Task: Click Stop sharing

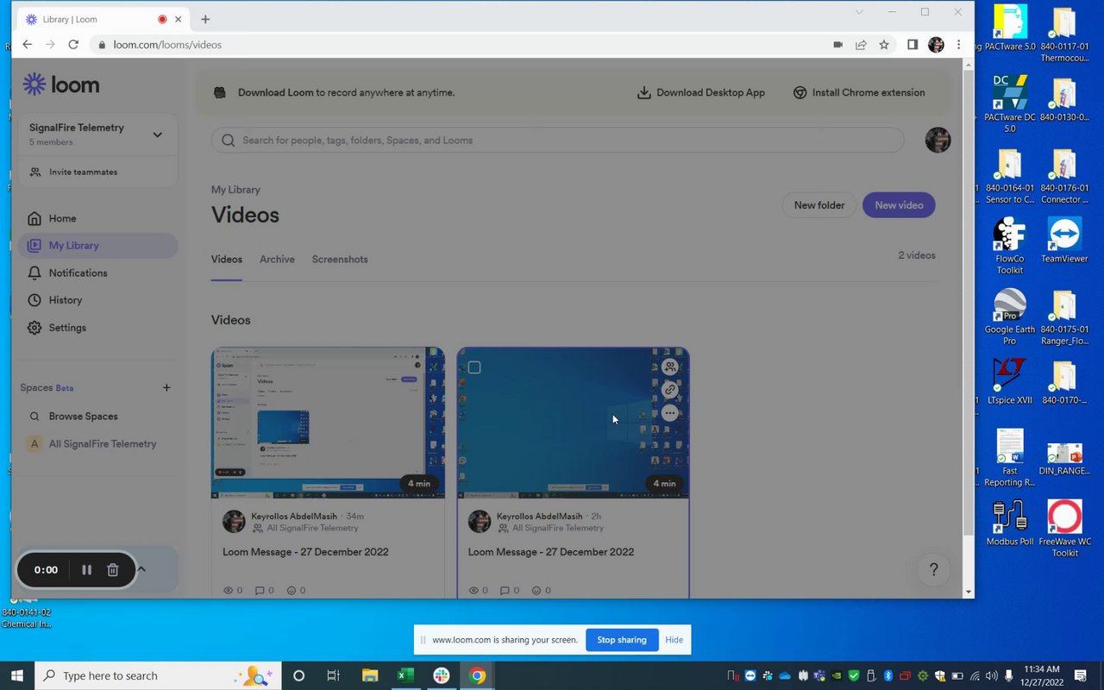Action: [x=622, y=640]
